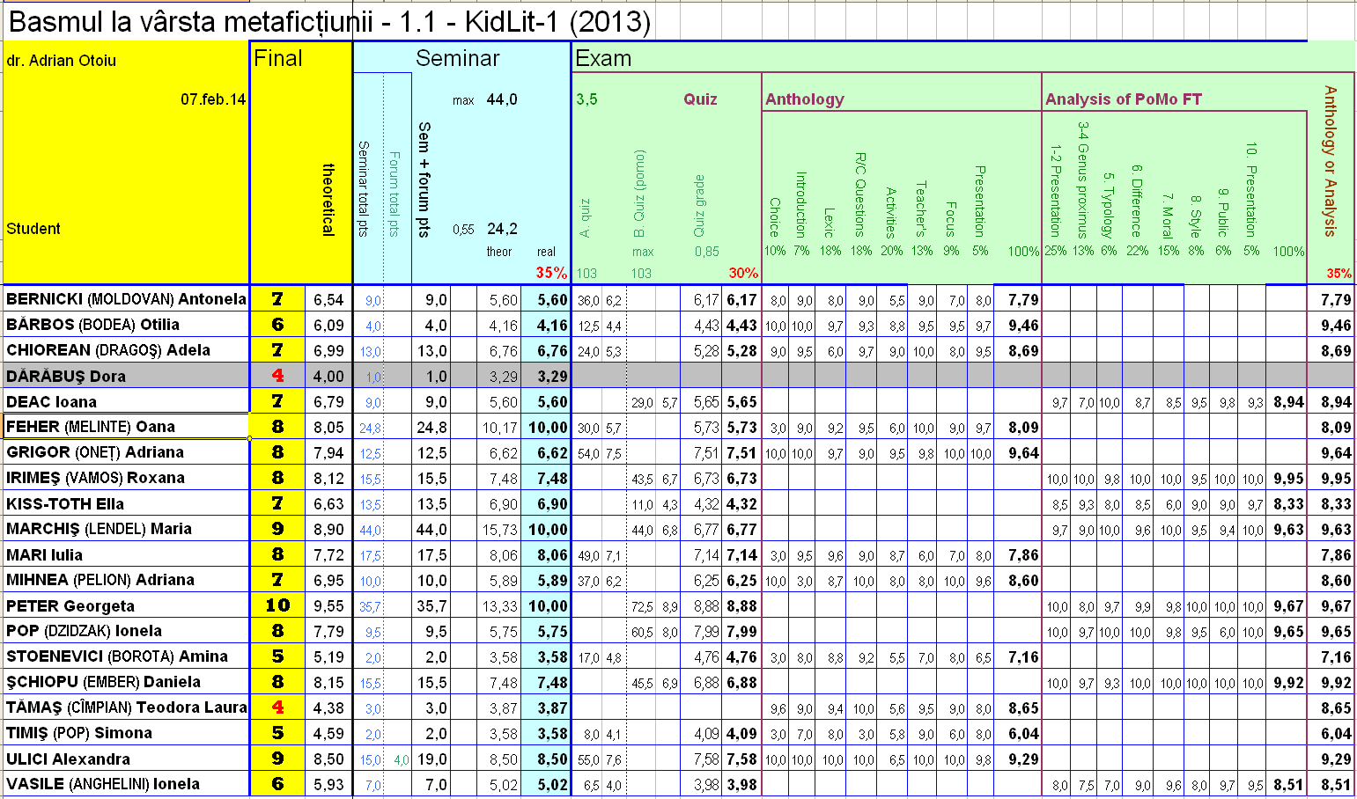Viewport: 1357px width, 799px height.
Task: Select the red '30%' under Quiz
Action: (743, 273)
